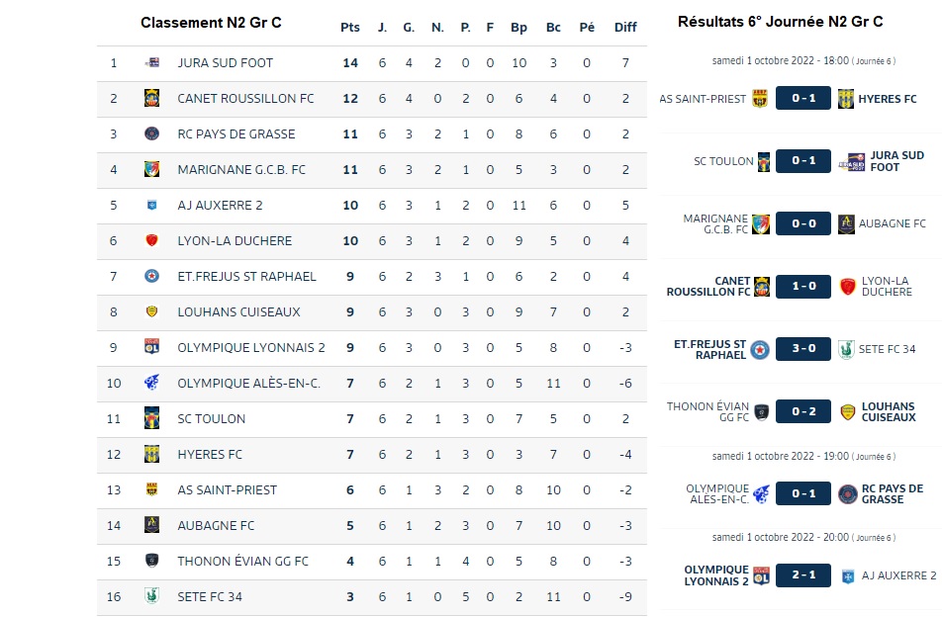This screenshot has width=942, height=617.
Task: Click the Olympique Lyonnais 2 logo in standings
Action: (x=152, y=347)
